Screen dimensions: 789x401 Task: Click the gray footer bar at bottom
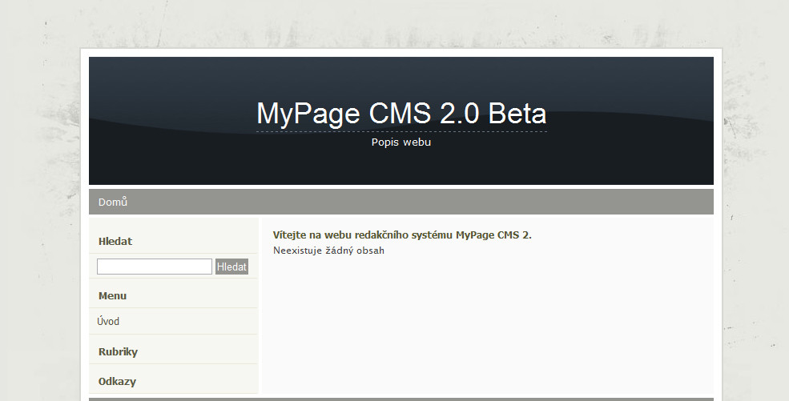coord(401,399)
